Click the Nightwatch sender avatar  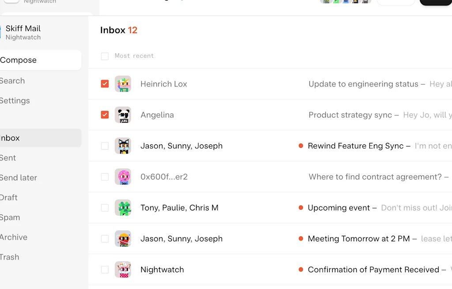tap(123, 270)
